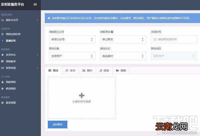Click the star icon beside 会员中心
The width and height of the screenshot is (200, 136).
coord(2,55)
